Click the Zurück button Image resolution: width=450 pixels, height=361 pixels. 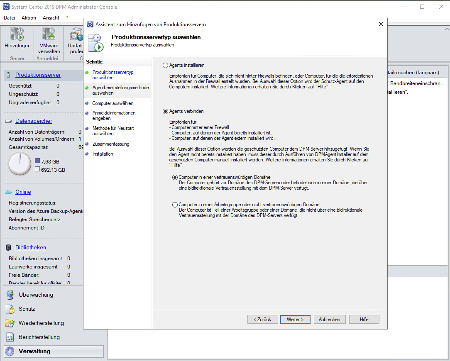coord(263,320)
